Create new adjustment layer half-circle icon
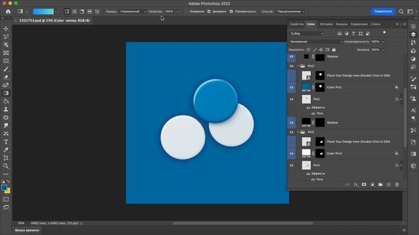 pos(373,185)
